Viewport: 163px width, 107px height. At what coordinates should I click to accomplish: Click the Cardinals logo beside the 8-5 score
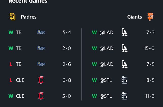(124, 80)
